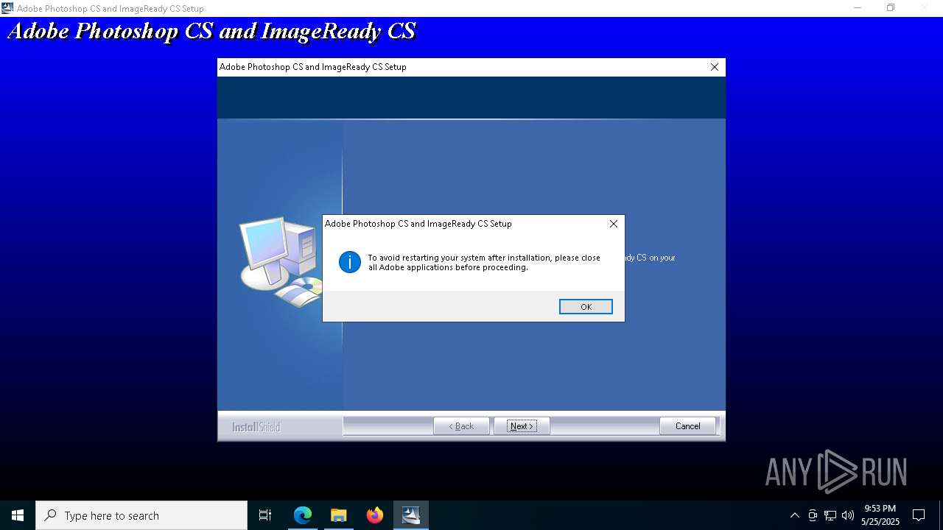
Task: Show hidden system tray icons
Action: point(794,515)
